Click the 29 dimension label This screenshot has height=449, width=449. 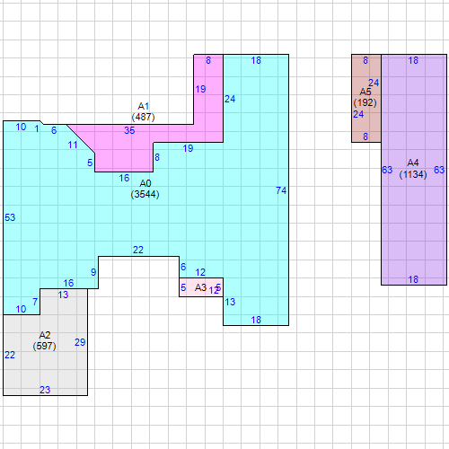[80, 342]
